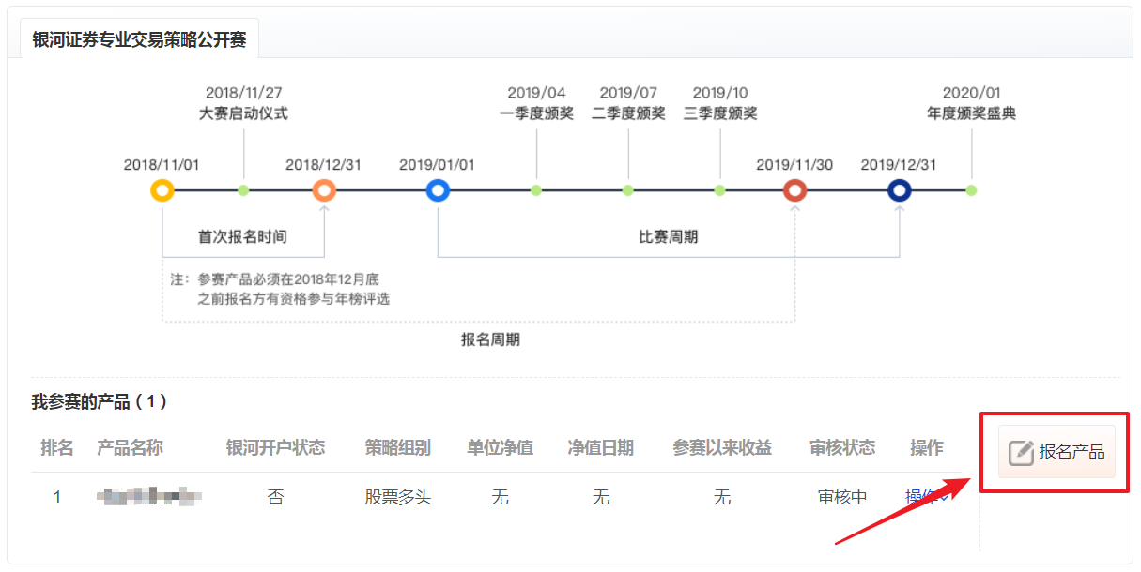The image size is (1141, 572).
Task: Click the 我参赛的产品（1）heading
Action: point(100,402)
